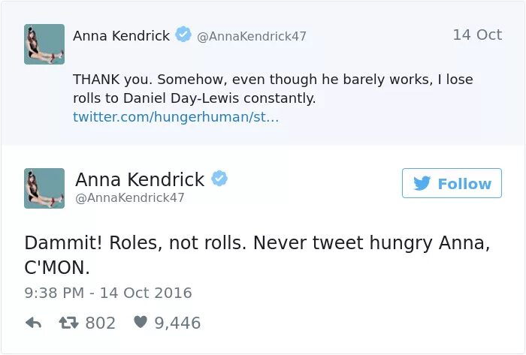Image resolution: width=526 pixels, height=355 pixels.
Task: Click the Twitter bird in Follow button
Action: click(x=422, y=184)
